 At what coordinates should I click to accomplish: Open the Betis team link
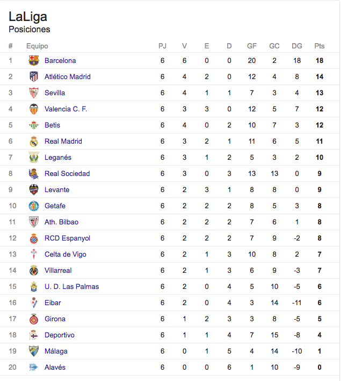click(53, 125)
